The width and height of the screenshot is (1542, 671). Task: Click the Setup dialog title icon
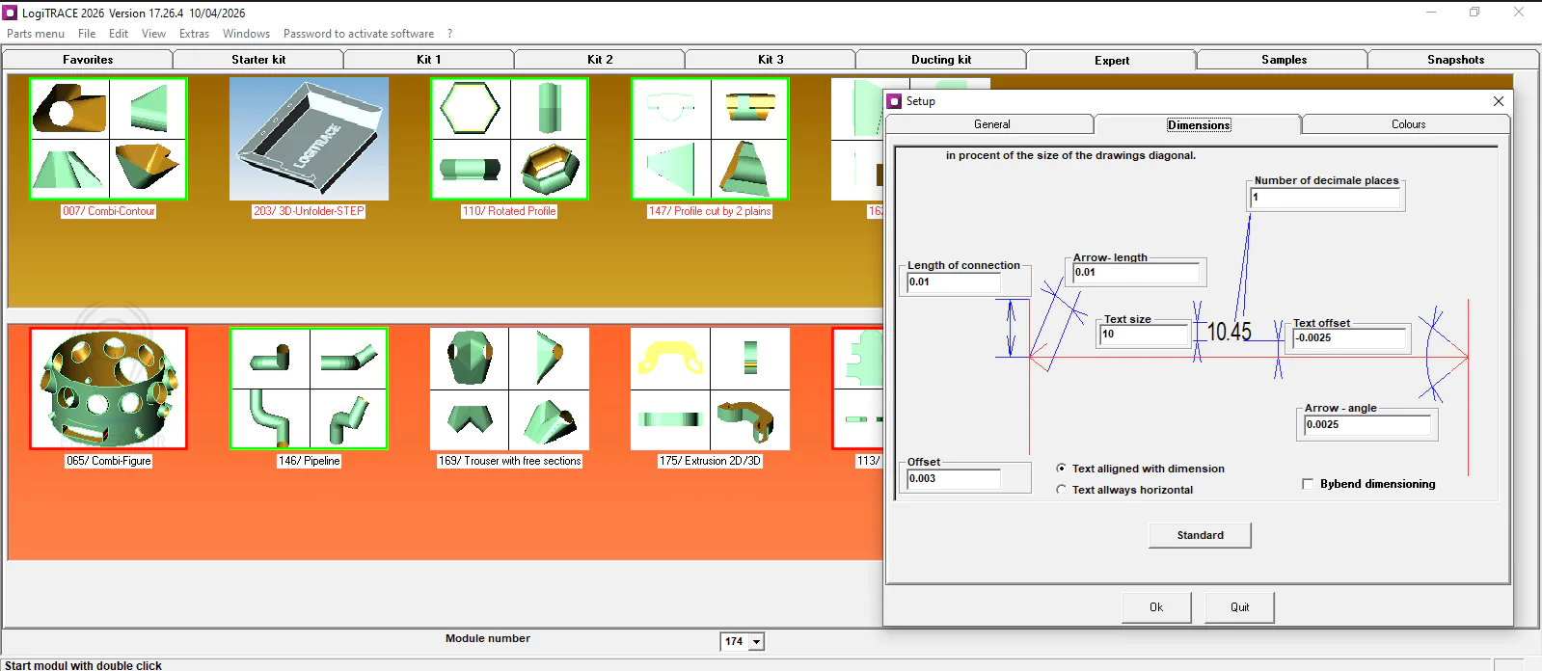[895, 101]
